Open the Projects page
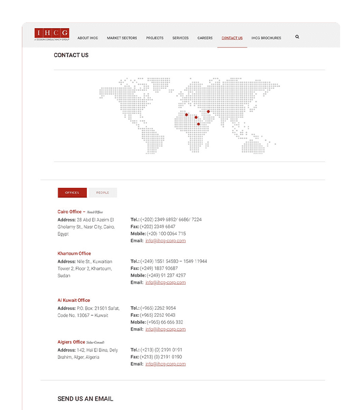Screen dimensions: 362x410 click(155, 38)
